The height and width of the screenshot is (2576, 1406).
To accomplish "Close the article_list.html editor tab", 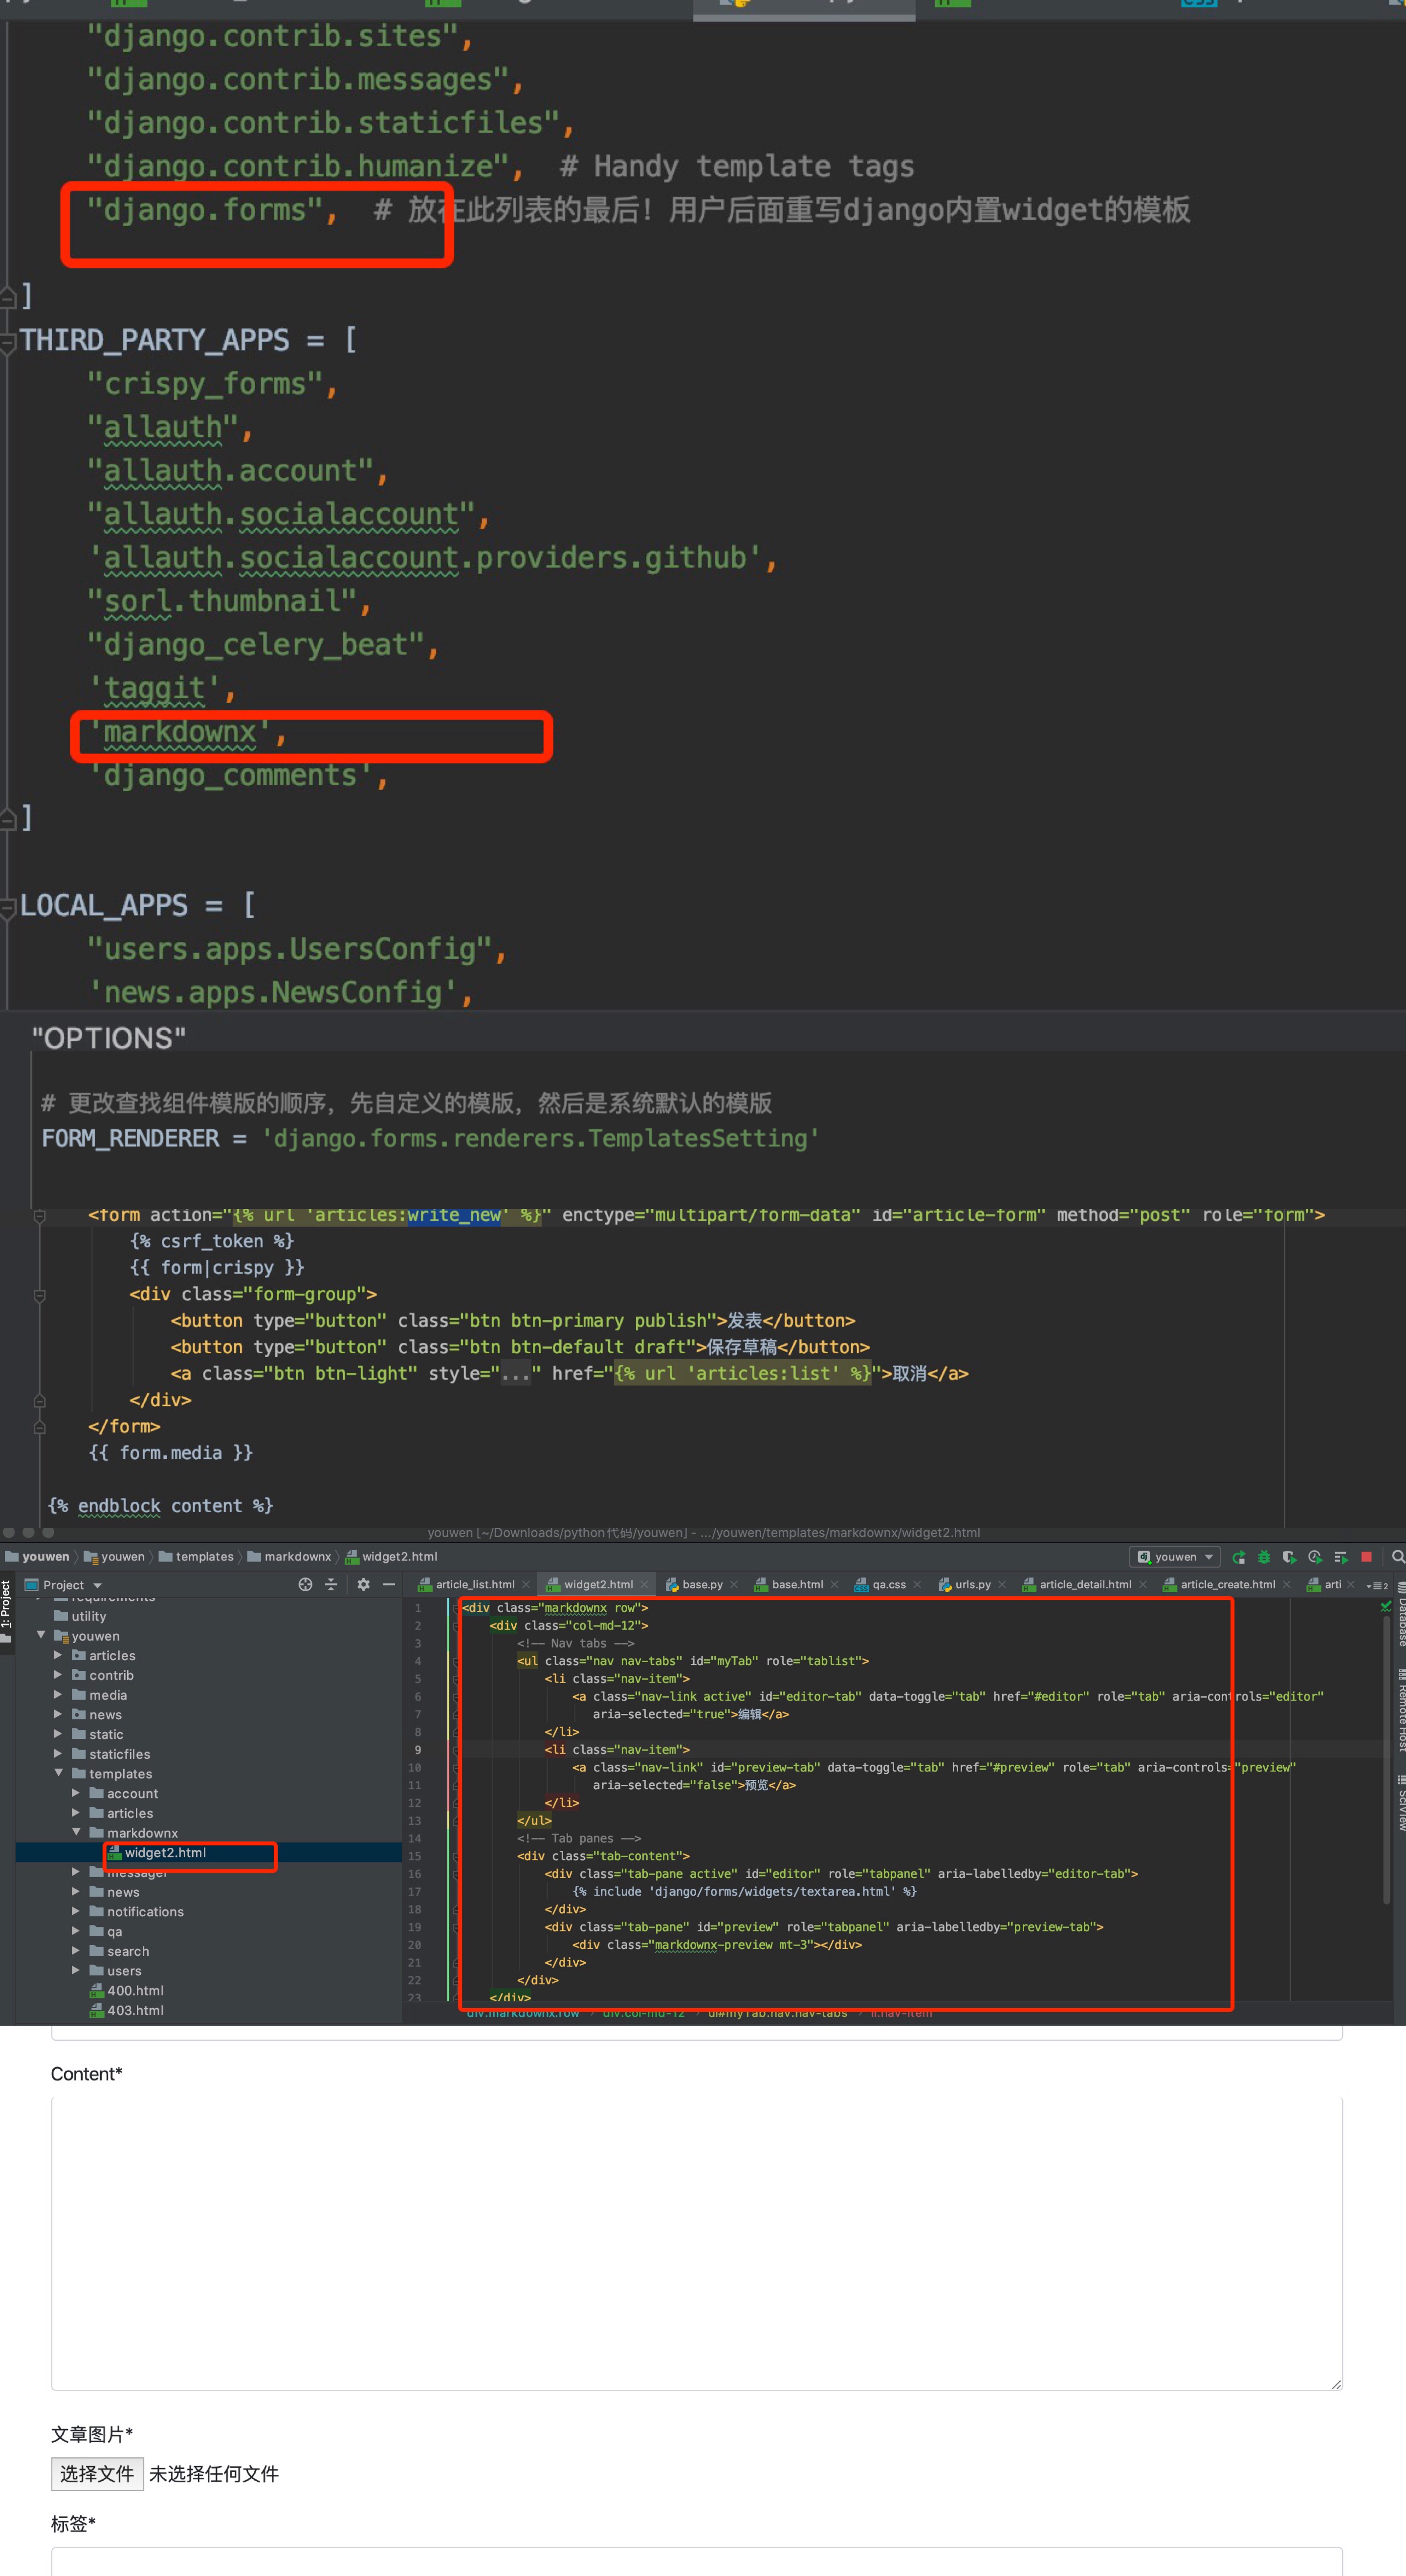I will 526,1584.
